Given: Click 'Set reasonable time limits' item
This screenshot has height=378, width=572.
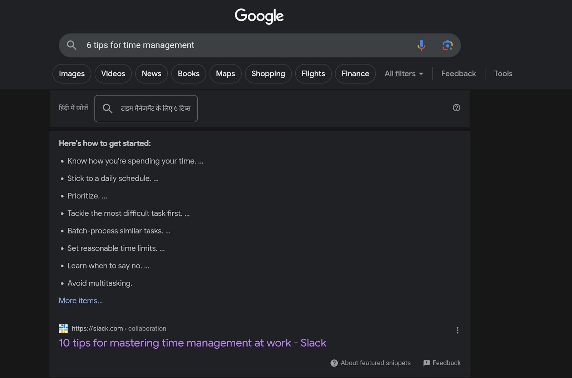Looking at the screenshot, I should [x=116, y=248].
